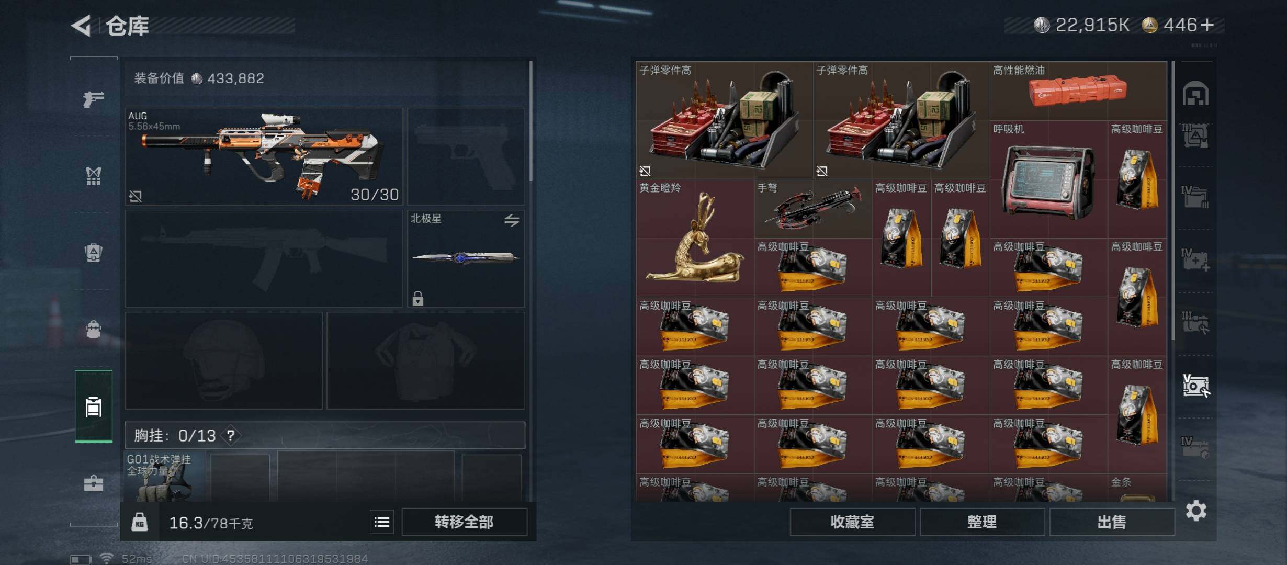Viewport: 1287px width, 565px height.
Task: Open the weapons category in left sidebar
Action: coord(94,98)
